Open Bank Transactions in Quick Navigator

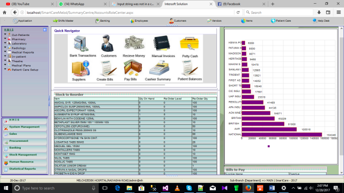click(83, 46)
